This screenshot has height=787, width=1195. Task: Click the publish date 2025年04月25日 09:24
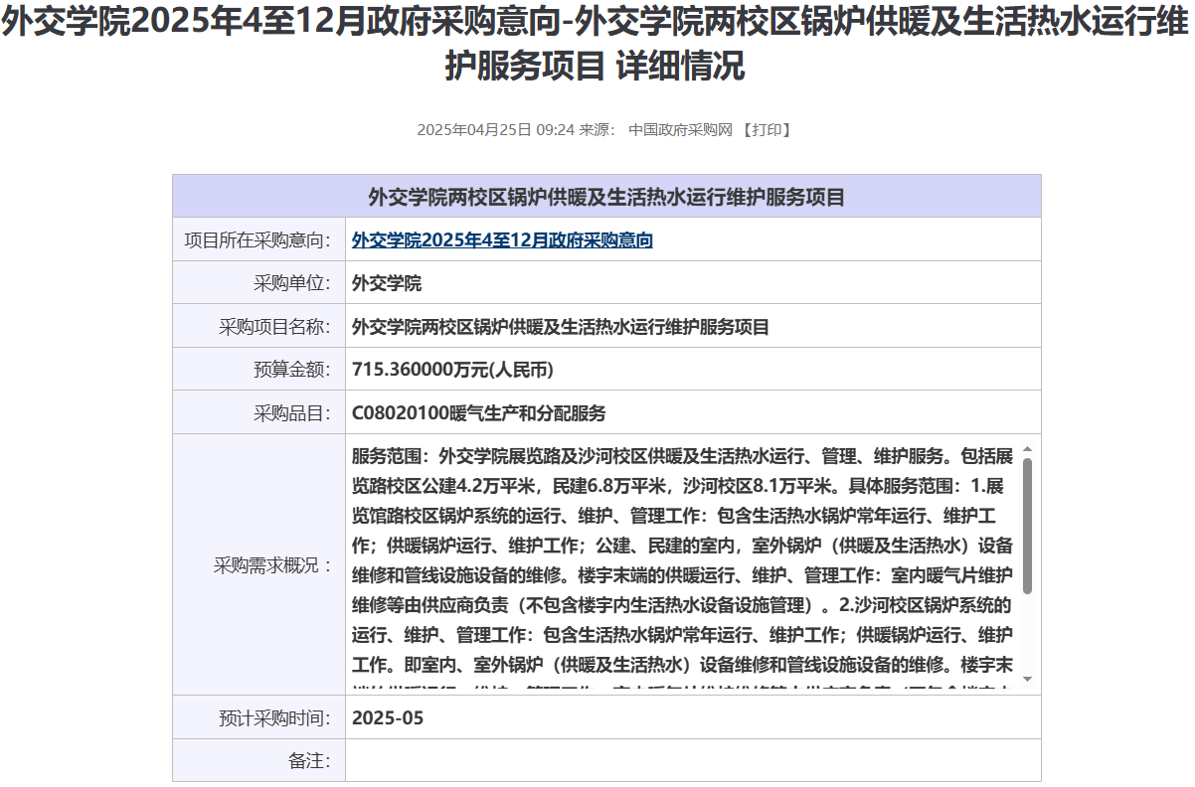pos(495,130)
